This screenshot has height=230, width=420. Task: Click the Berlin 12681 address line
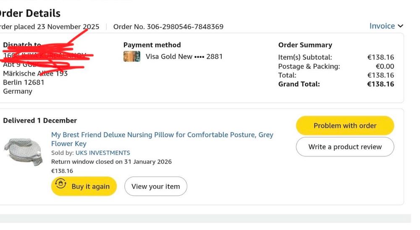tap(24, 82)
